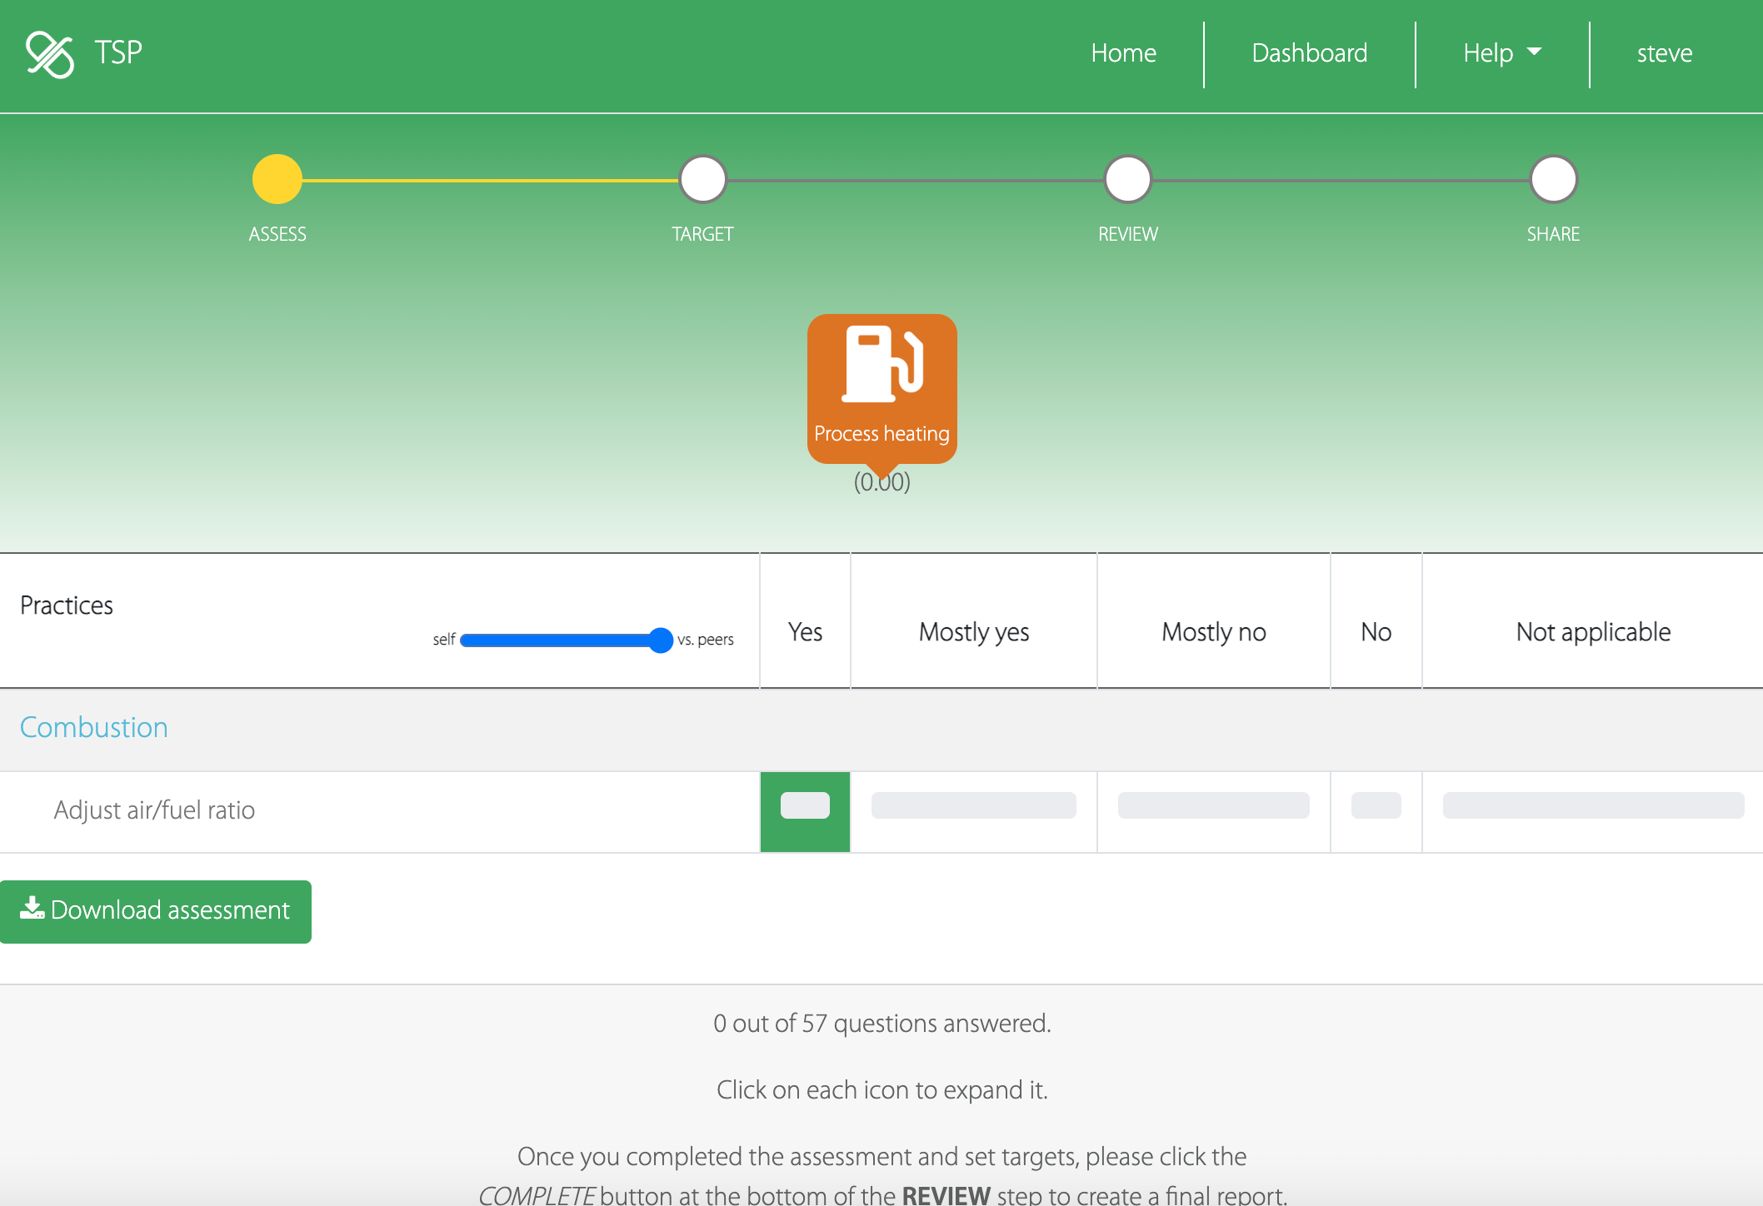Click the Download assessment button
Screen dimensions: 1763x1206
[x=156, y=911]
